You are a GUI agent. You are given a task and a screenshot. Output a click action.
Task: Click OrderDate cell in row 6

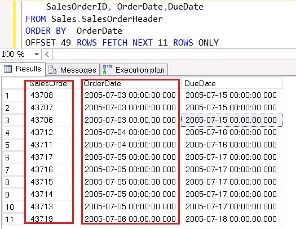tap(130, 157)
